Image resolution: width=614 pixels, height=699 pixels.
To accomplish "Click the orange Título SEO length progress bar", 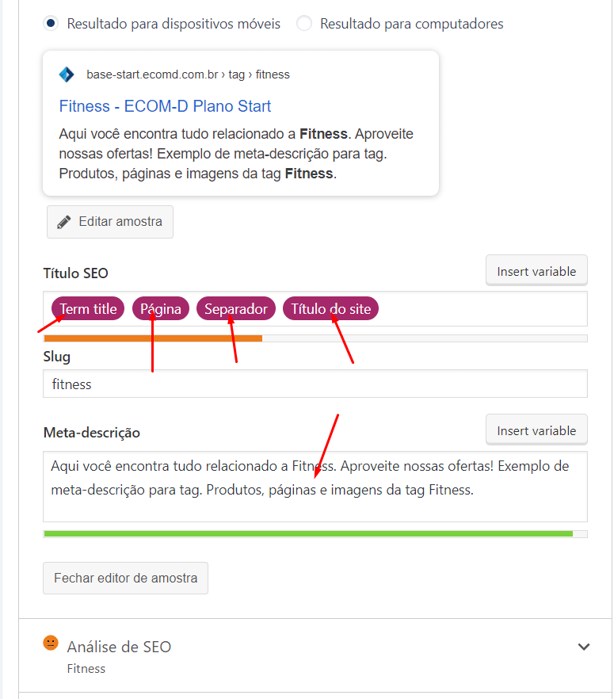I will click(x=153, y=338).
